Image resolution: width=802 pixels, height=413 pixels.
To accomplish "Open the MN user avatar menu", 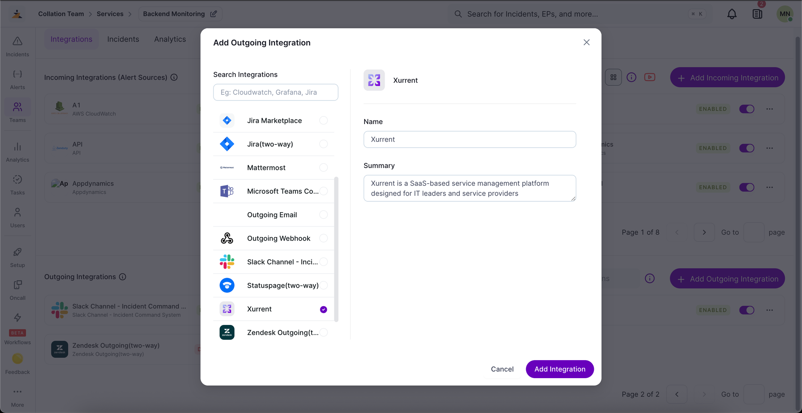I will tap(785, 14).
